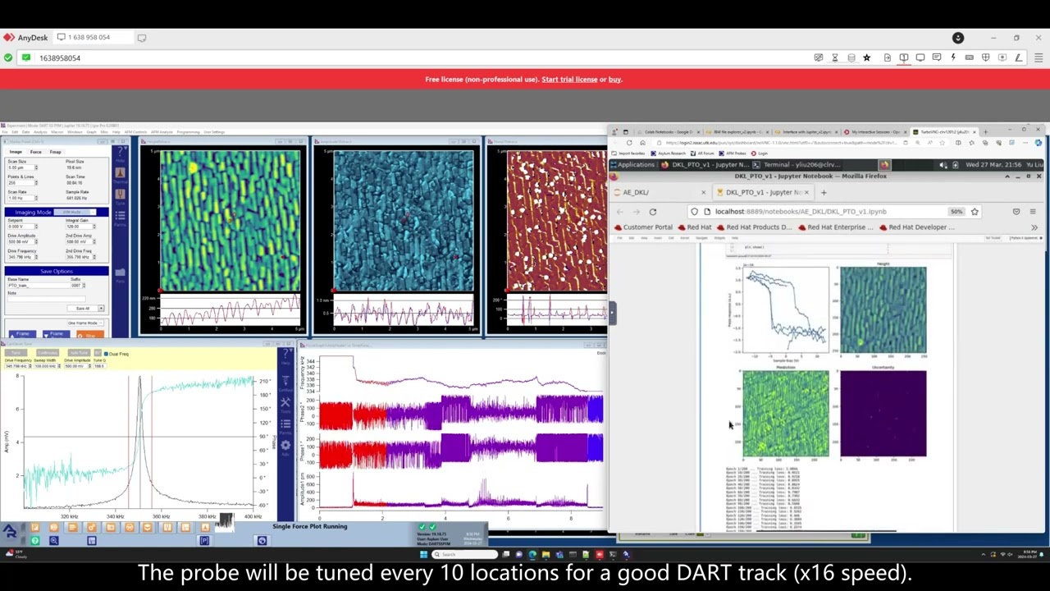Click the Prediction plot in the notebook
The width and height of the screenshot is (1050, 591).
pyautogui.click(x=785, y=414)
